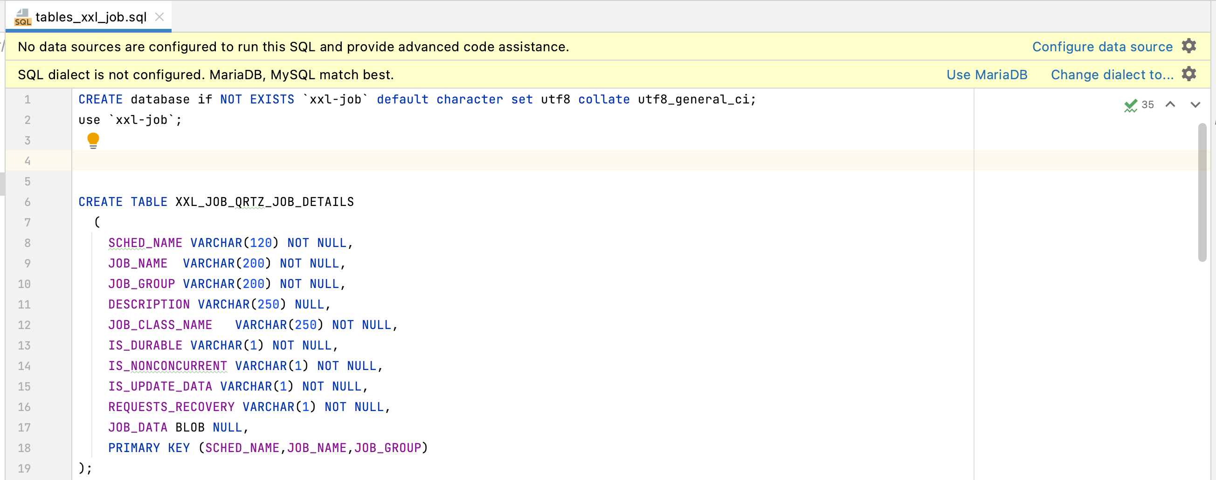Place cursor on PRIMARY KEY keyword
The image size is (1216, 480).
[x=149, y=448]
